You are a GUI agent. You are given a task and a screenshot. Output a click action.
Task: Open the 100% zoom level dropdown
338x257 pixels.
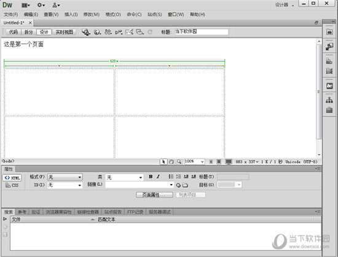(194, 161)
